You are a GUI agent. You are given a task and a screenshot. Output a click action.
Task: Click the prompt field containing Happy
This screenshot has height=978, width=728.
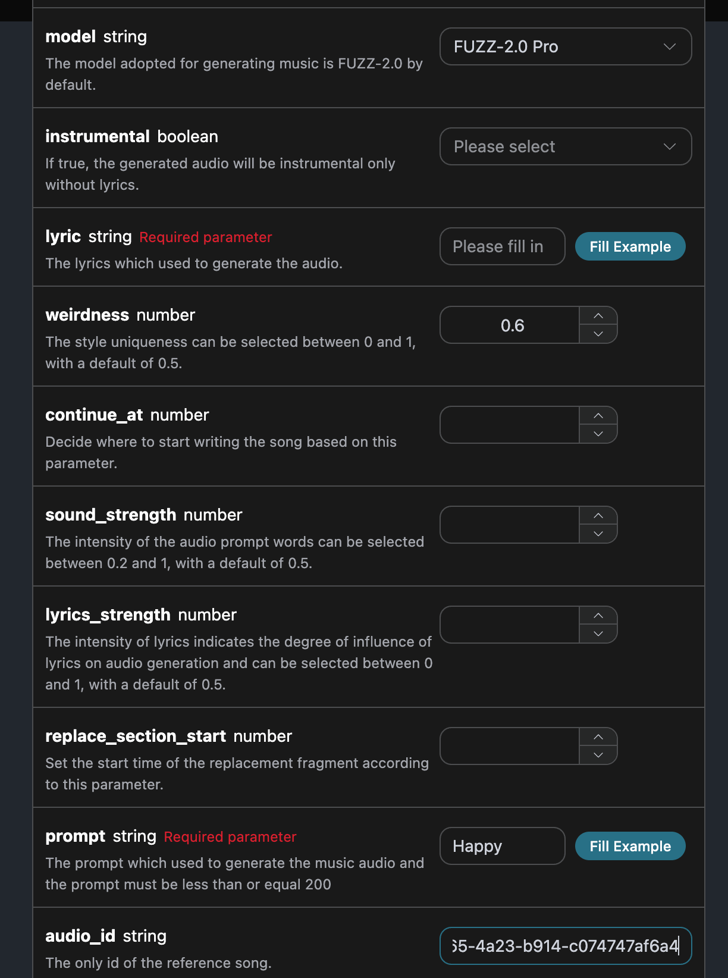(502, 846)
